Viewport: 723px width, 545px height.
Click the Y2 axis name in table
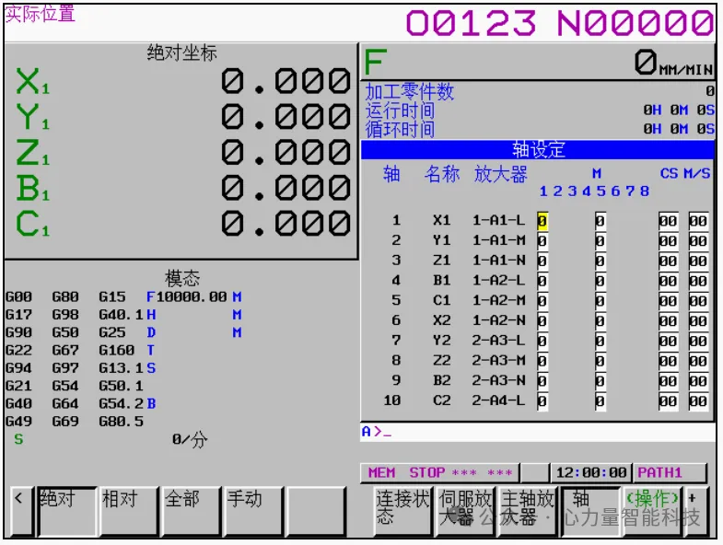[x=441, y=341]
